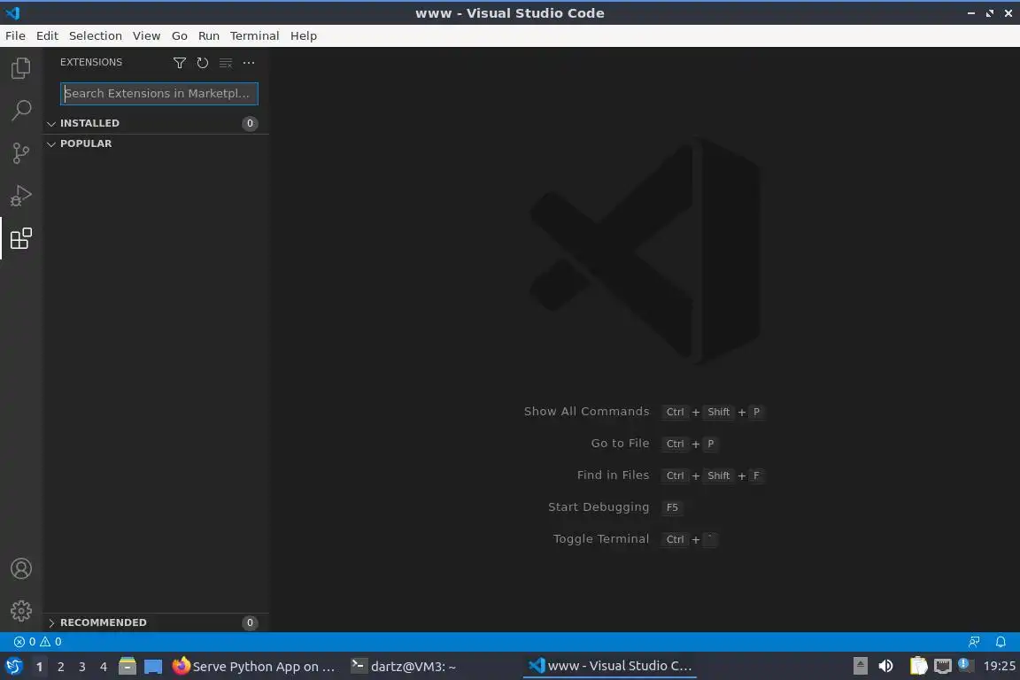Click the network tray icon
This screenshot has width=1020, height=680.
click(943, 666)
